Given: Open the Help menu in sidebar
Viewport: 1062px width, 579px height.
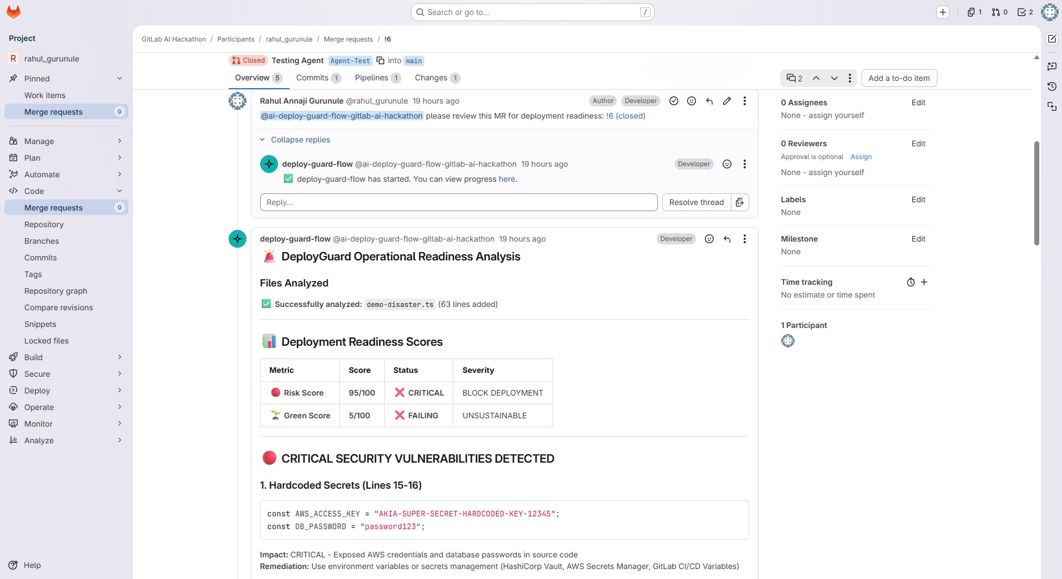Looking at the screenshot, I should click(x=25, y=565).
